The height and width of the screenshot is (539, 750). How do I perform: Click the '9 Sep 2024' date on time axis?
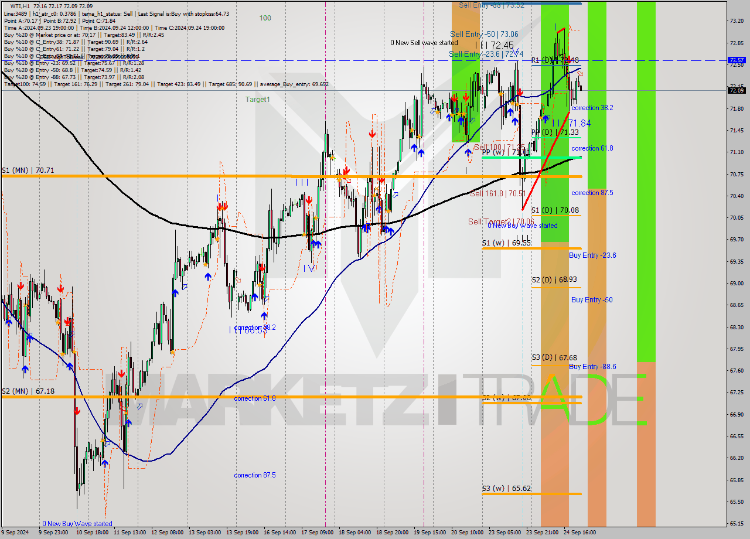15,533
